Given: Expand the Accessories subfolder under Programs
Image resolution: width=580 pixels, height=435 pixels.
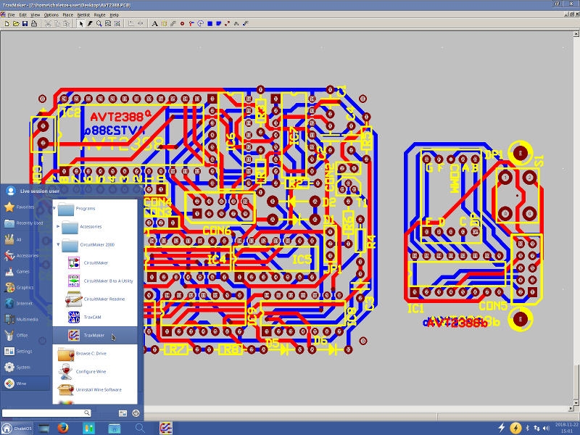Looking at the screenshot, I should coord(59,227).
